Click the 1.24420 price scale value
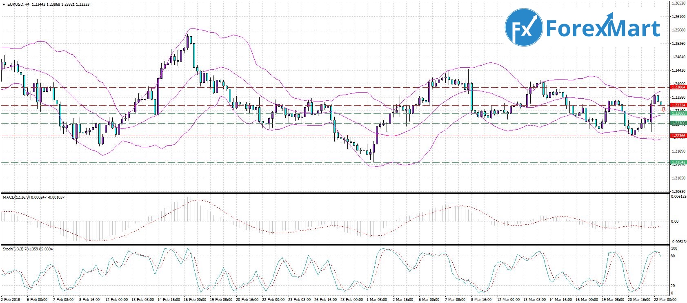 (678, 71)
